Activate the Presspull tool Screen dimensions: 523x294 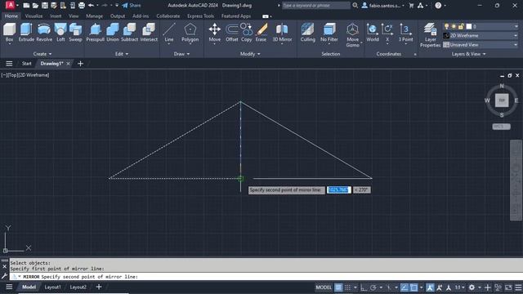coord(96,33)
